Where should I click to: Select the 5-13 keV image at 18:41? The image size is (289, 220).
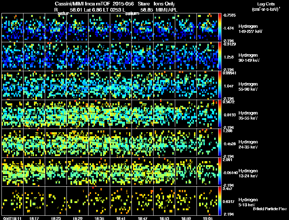point(121,201)
